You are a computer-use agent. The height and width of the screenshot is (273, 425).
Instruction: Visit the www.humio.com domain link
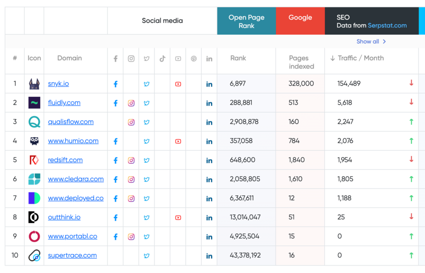pos(73,141)
